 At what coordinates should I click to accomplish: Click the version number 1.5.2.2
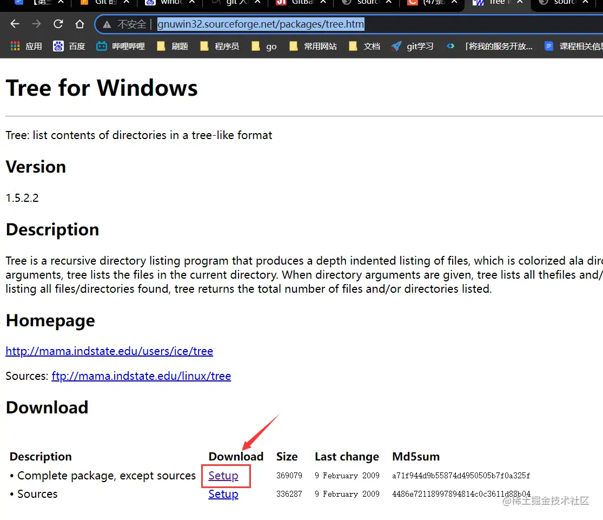(x=22, y=198)
